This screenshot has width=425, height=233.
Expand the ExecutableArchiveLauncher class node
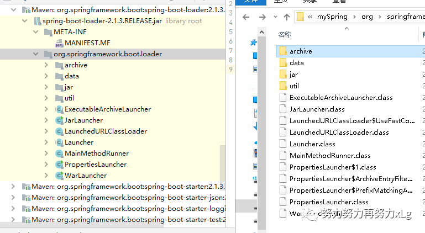[46, 109]
